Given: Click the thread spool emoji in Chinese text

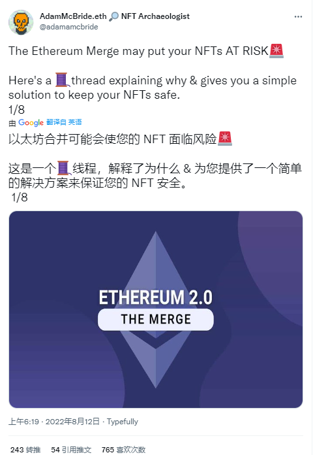Looking at the screenshot, I should click(x=63, y=168).
